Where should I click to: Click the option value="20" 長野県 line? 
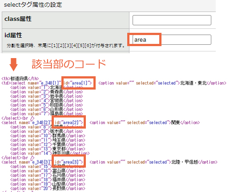click(x=48, y=188)
